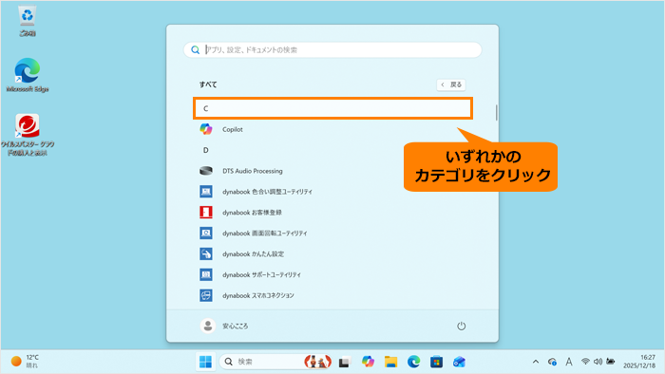Click the Windows Start button on taskbar

206,362
